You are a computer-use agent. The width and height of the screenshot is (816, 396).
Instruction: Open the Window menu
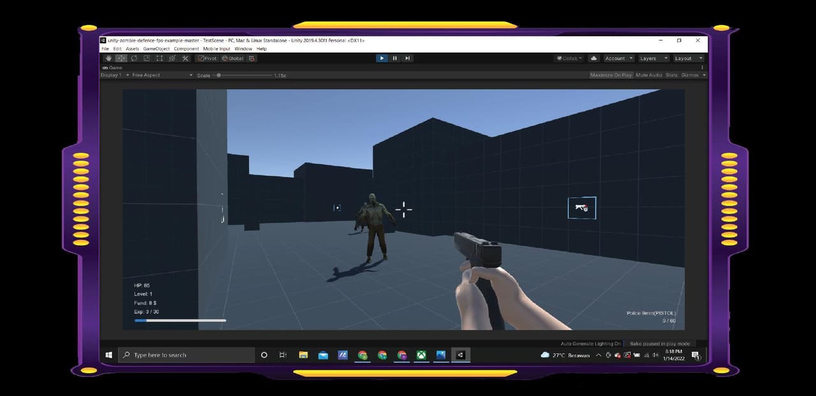pyautogui.click(x=243, y=48)
